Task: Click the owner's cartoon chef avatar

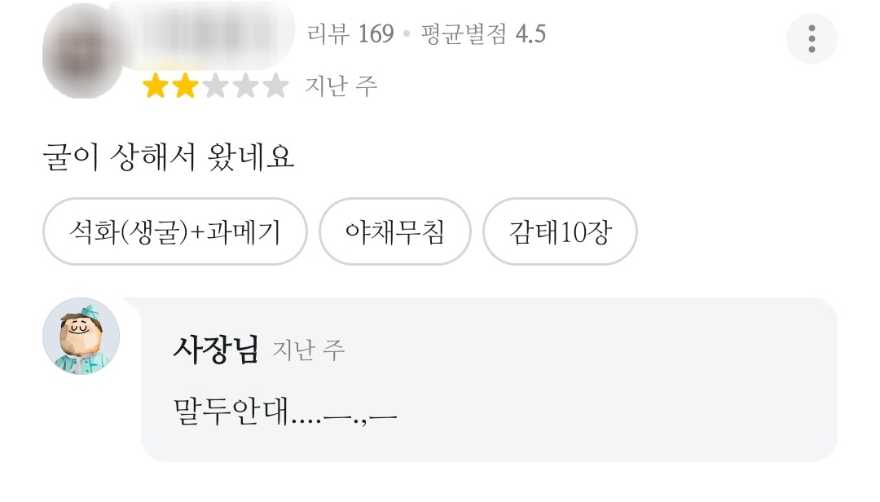Action: 81,336
